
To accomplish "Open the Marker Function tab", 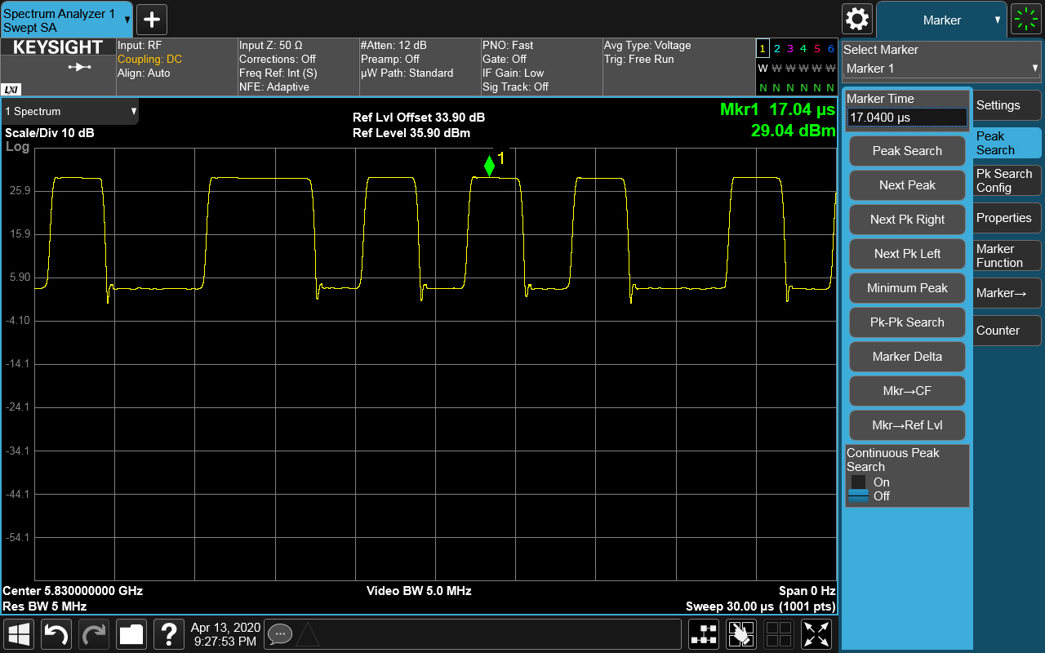I will pyautogui.click(x=1007, y=255).
